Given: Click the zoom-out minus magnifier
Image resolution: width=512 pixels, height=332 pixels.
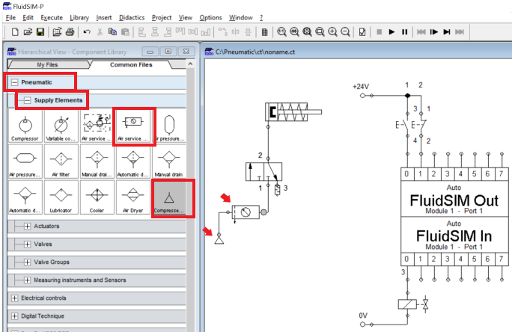Looking at the screenshot, I should (346, 32).
